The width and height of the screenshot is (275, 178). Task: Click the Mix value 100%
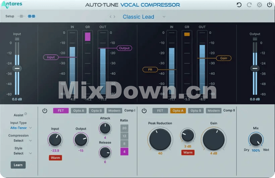click(256, 151)
